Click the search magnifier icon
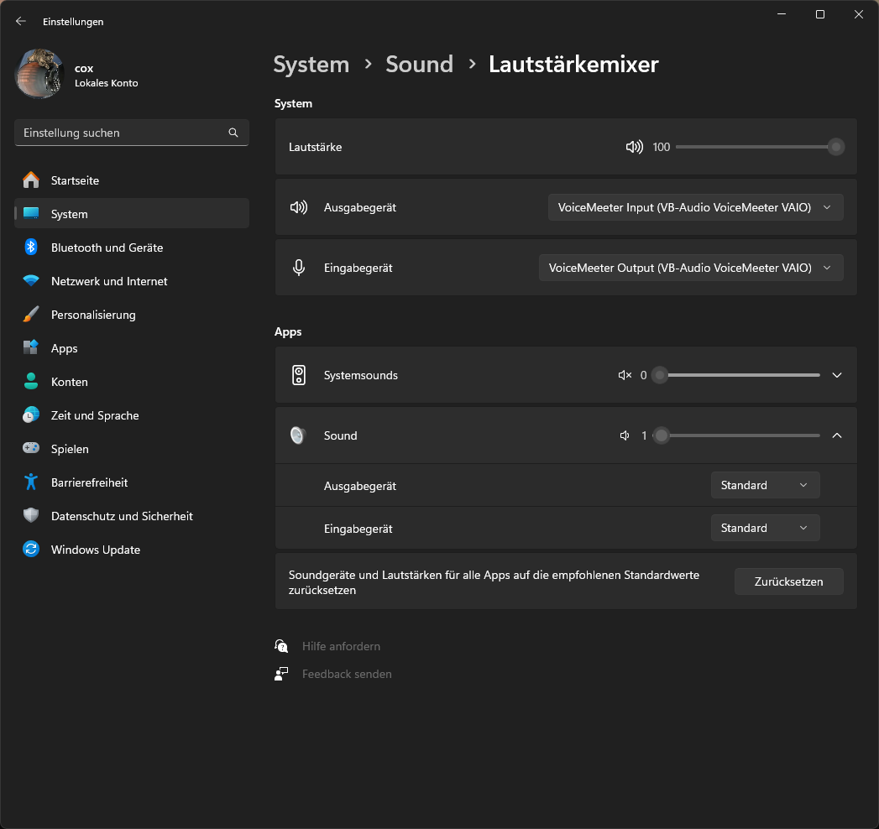 (233, 133)
